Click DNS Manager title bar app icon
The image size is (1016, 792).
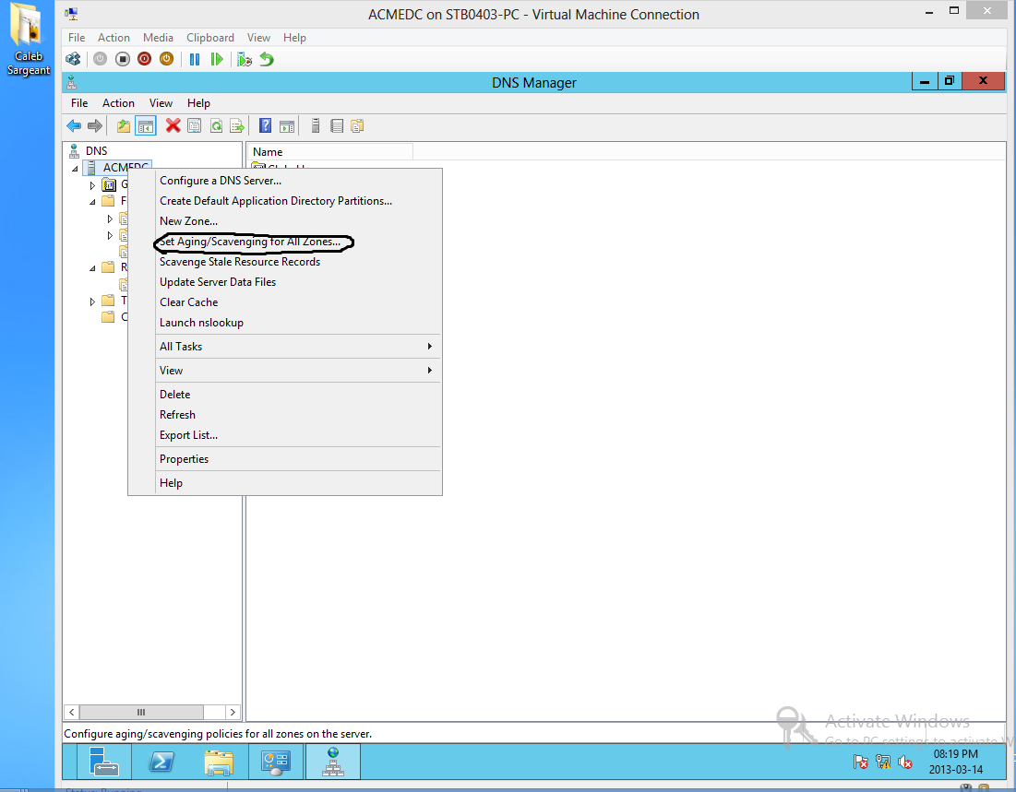coord(72,82)
